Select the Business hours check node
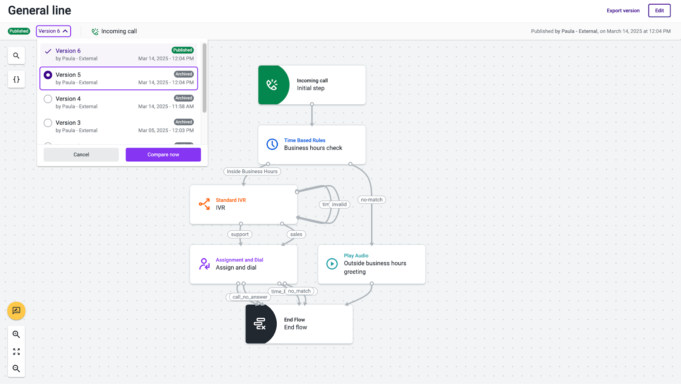Viewport: 681px width, 384px height. click(x=312, y=144)
